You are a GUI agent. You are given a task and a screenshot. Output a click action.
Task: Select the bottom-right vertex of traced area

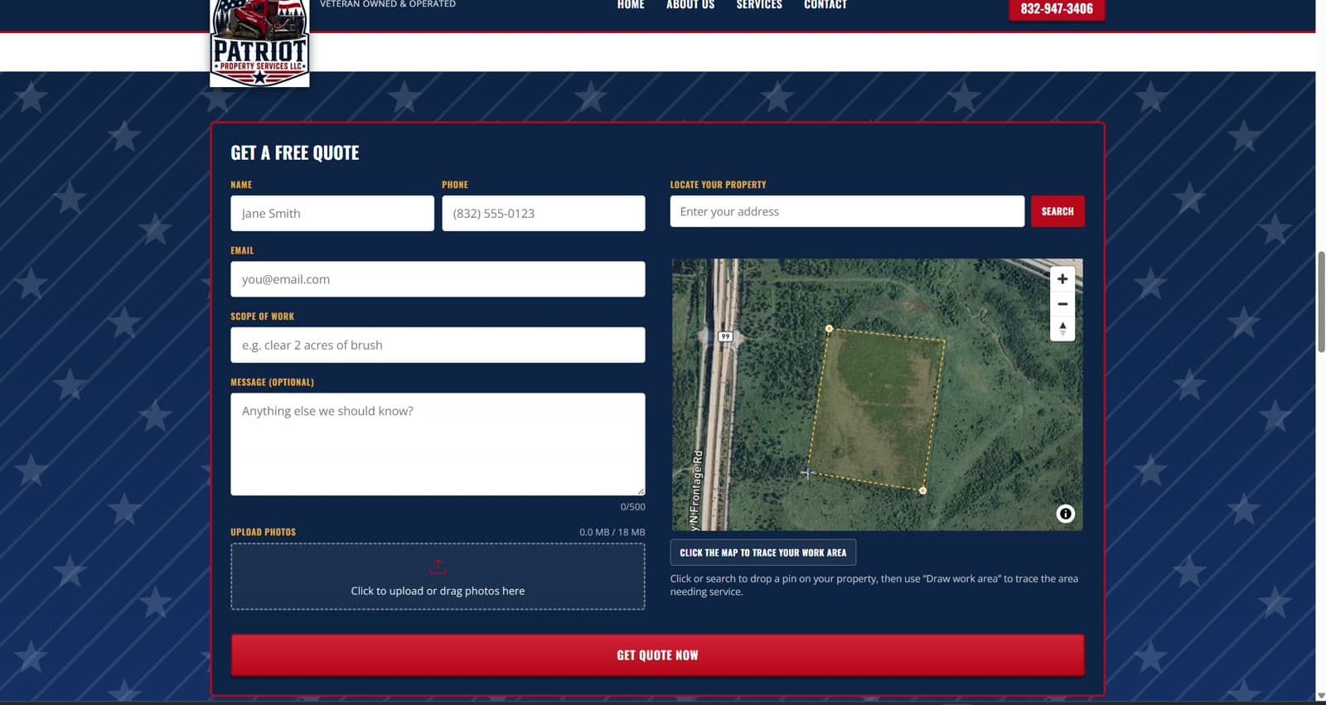[x=923, y=490]
